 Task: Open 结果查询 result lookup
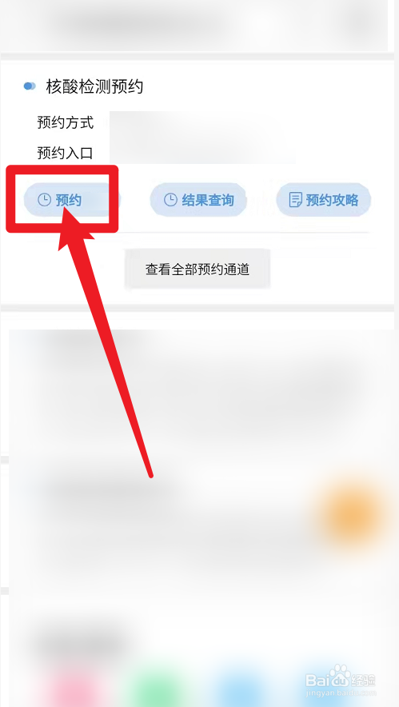198,200
